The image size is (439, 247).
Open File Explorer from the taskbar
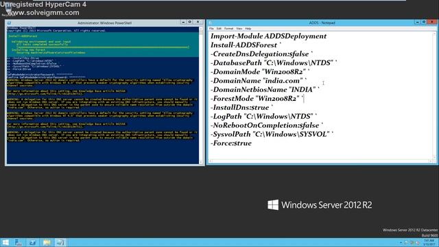point(47,242)
